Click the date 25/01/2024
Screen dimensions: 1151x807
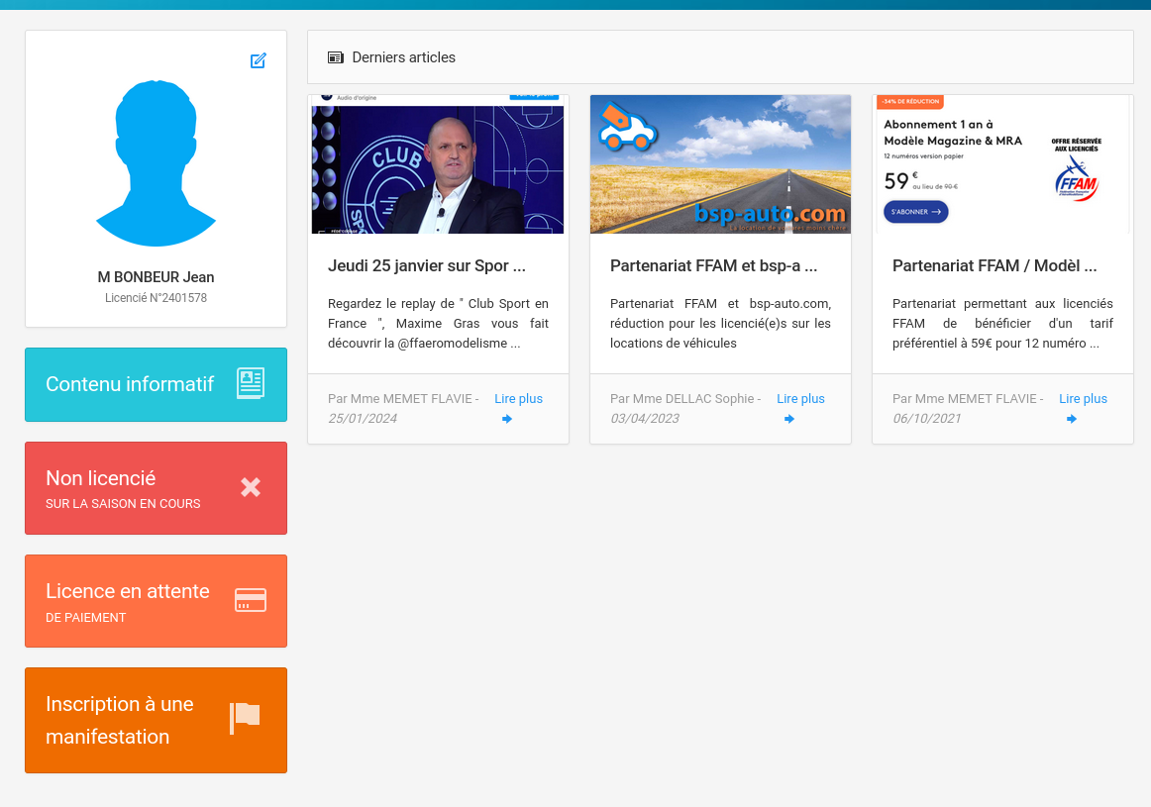tap(363, 418)
